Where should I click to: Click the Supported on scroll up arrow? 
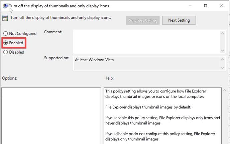(x=223, y=59)
